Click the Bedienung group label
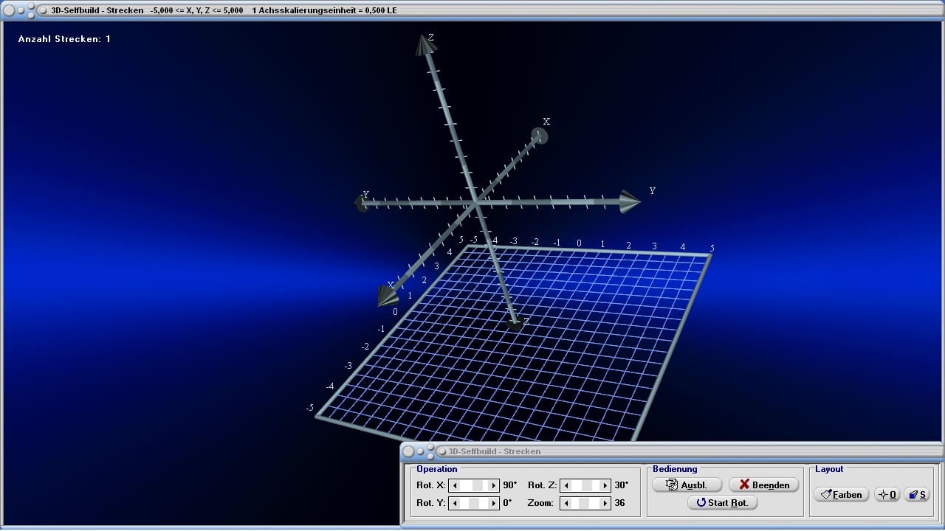The height and width of the screenshot is (531, 945). coord(675,469)
